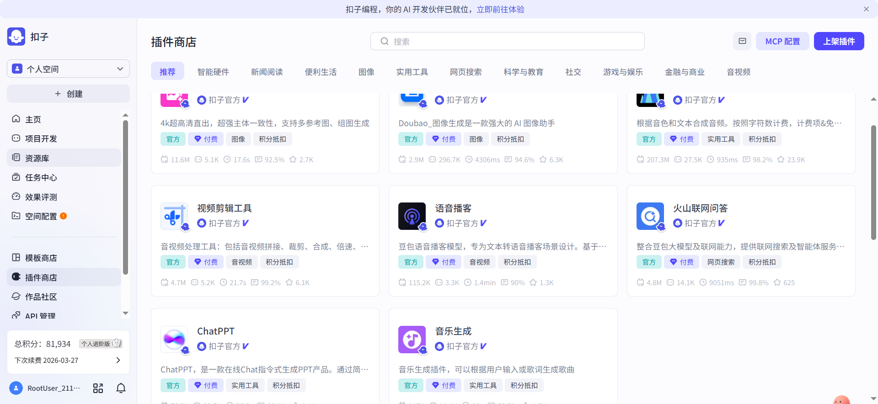Click the Volcano web Q&A plugin icon

[650, 216]
